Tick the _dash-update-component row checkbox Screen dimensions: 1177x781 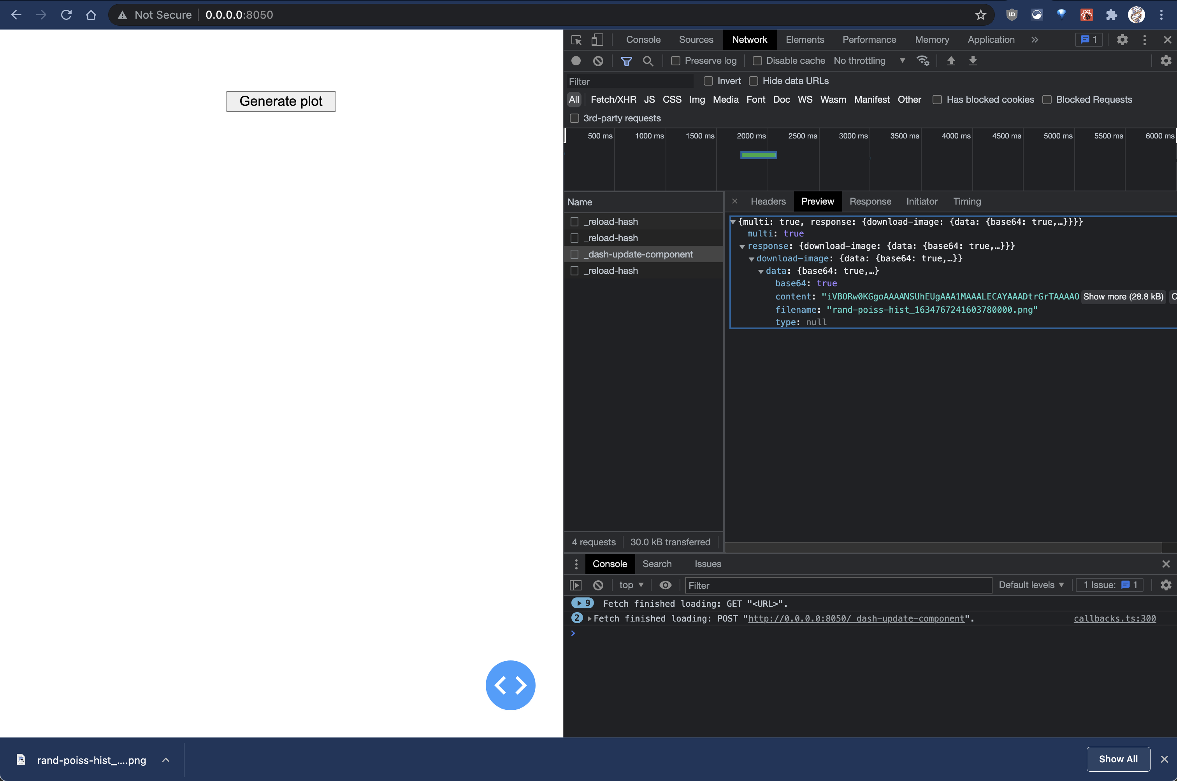[x=574, y=254]
